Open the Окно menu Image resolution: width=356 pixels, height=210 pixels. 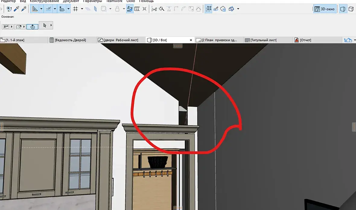pos(131,1)
